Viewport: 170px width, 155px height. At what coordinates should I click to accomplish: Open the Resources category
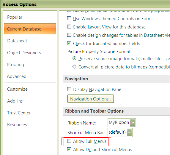click(17, 125)
